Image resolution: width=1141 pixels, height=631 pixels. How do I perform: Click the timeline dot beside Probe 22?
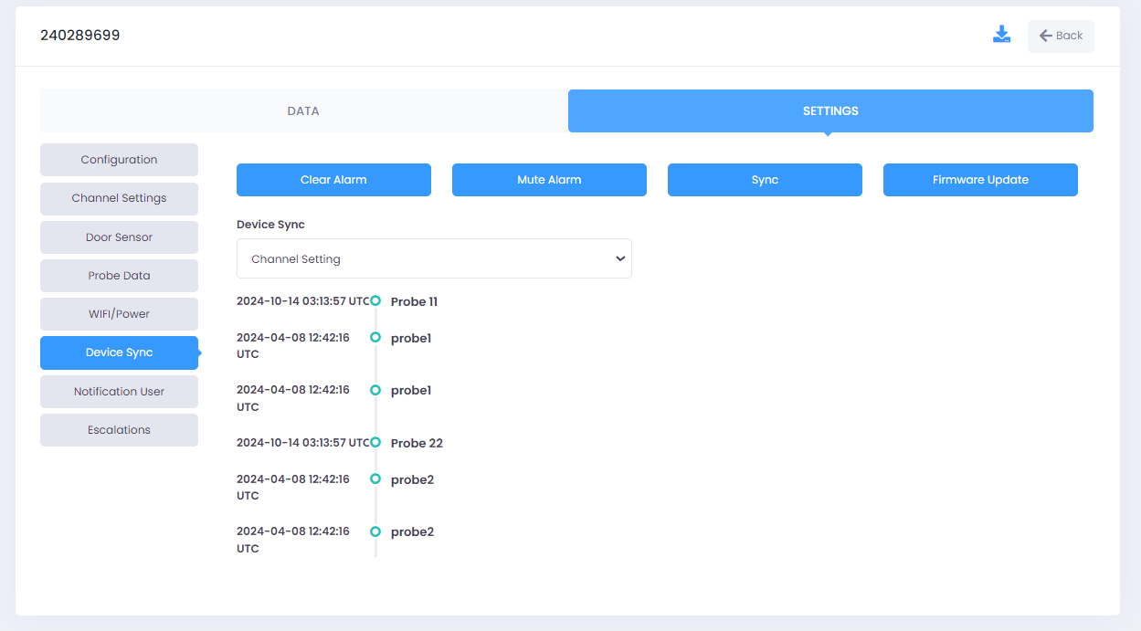(x=375, y=442)
